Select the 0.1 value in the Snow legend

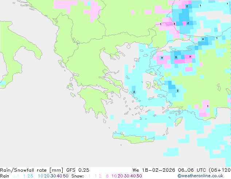[x=87, y=176]
